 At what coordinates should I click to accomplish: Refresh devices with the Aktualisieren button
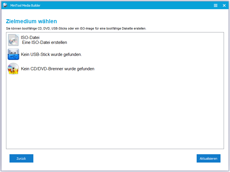point(208,159)
